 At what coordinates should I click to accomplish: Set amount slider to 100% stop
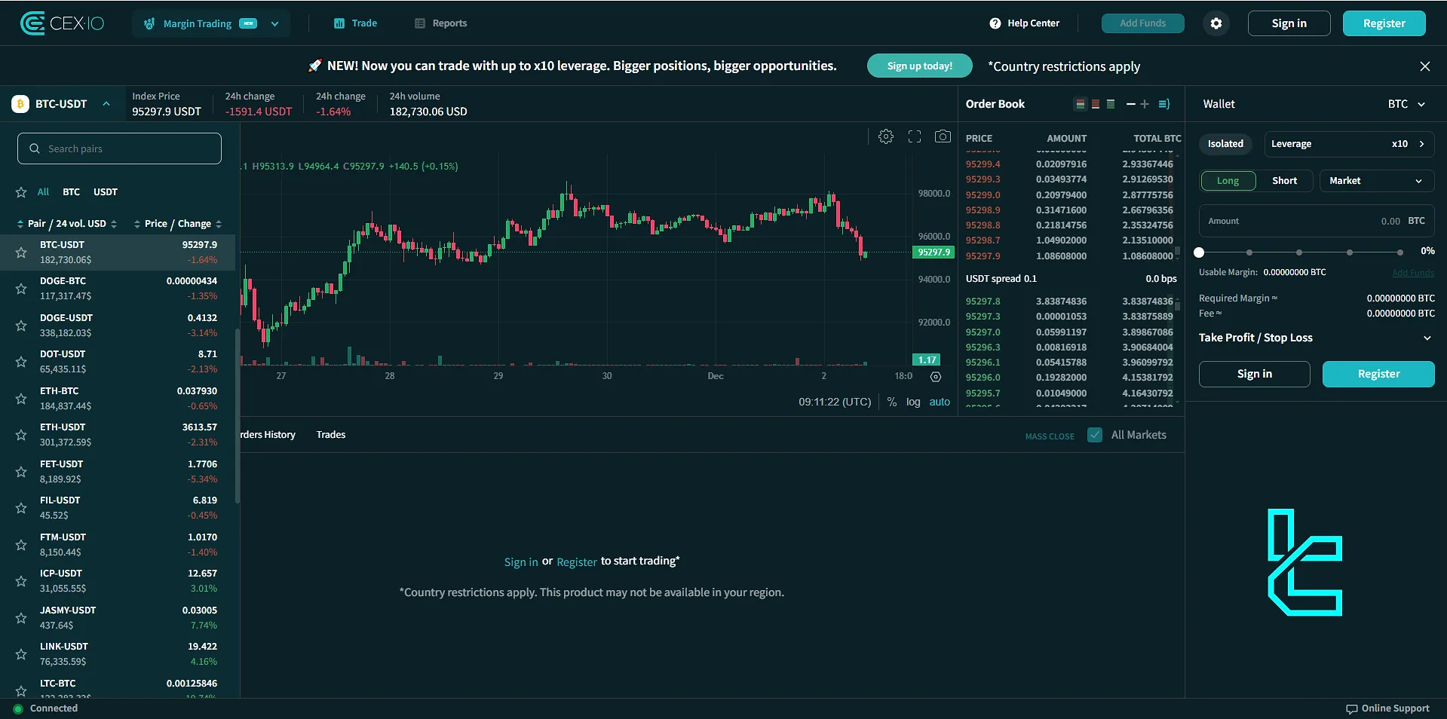[x=1399, y=252]
